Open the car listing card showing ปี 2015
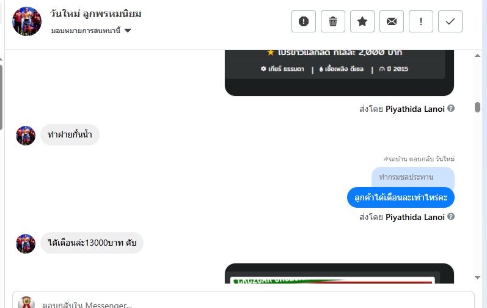 pyautogui.click(x=339, y=73)
